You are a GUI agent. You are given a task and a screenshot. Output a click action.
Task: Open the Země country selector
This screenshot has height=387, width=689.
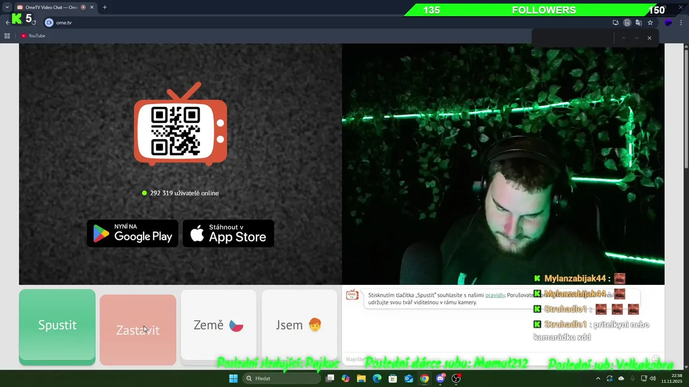(x=219, y=325)
